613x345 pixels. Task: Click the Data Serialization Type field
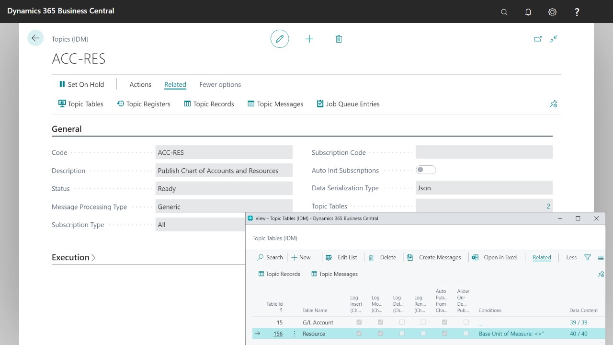coord(484,188)
